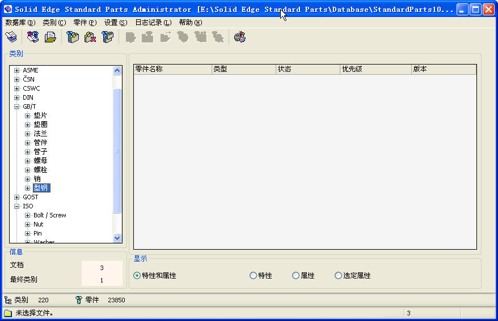Click the parts count 23850
This screenshot has height=321, width=498.
pos(116,300)
